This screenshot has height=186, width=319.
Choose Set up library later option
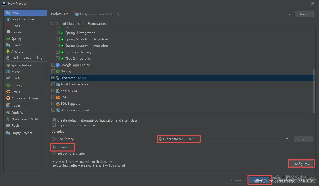(x=54, y=153)
